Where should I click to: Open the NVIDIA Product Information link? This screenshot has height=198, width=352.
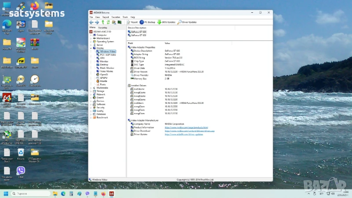pos(186,128)
